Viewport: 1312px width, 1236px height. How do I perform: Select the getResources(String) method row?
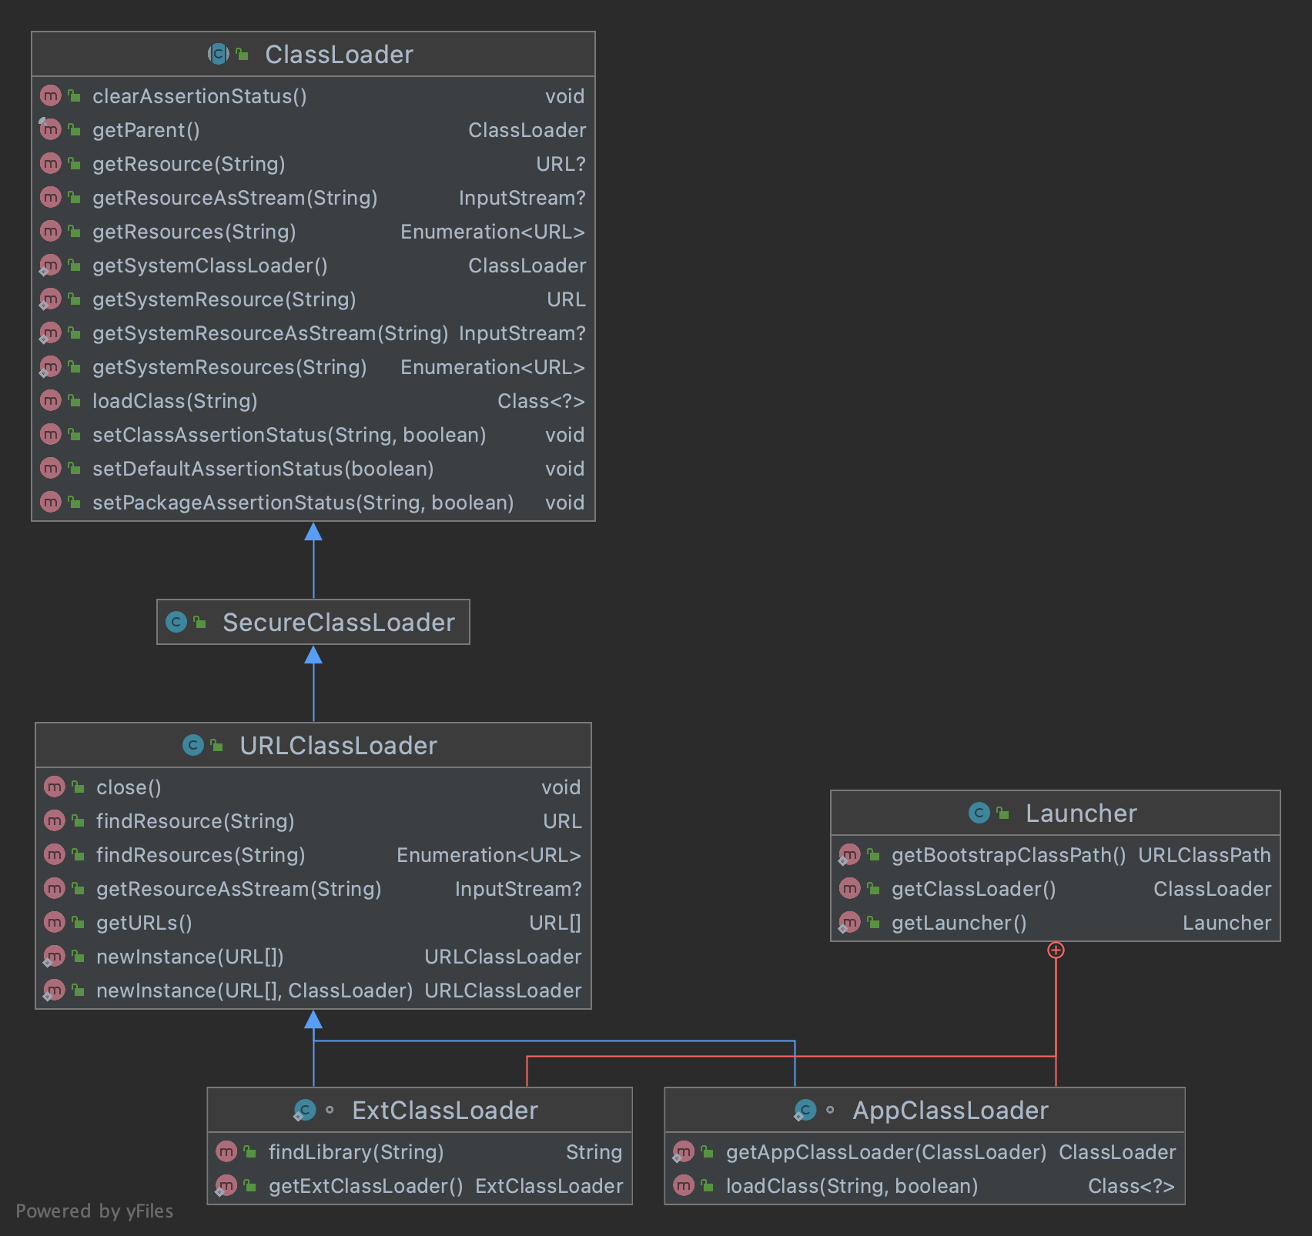313,232
